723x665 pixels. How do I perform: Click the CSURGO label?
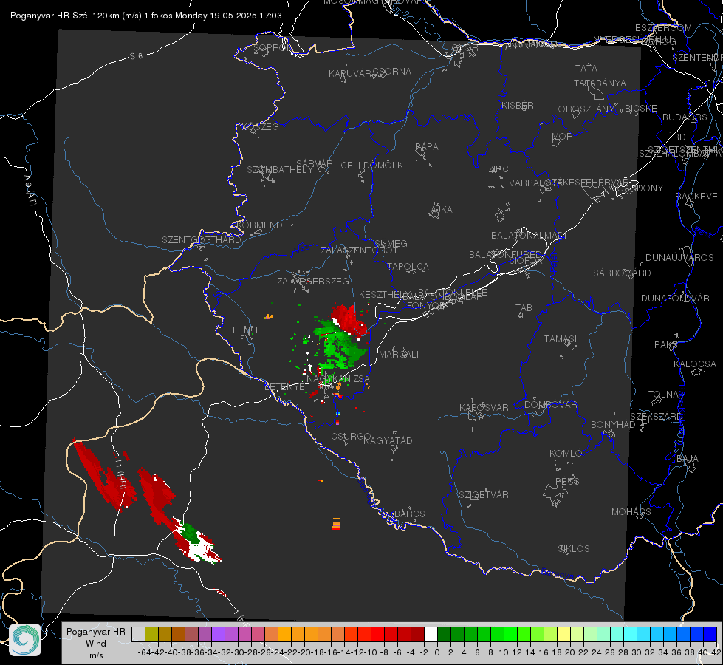pyautogui.click(x=351, y=436)
